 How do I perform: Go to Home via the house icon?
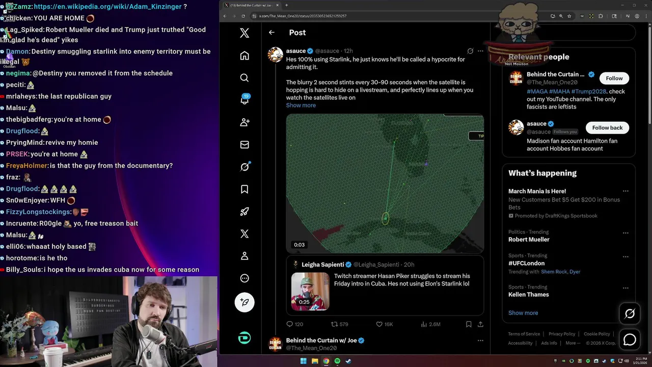tap(244, 56)
